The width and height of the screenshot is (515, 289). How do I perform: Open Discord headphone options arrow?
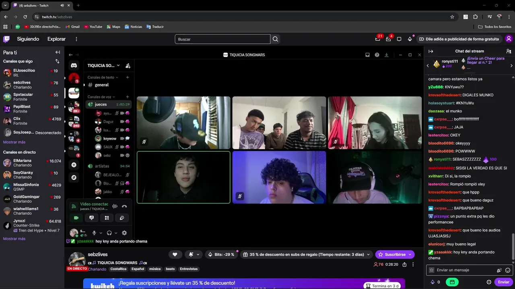click(116, 233)
